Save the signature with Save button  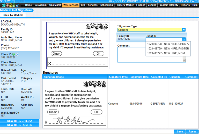pos(180,131)
